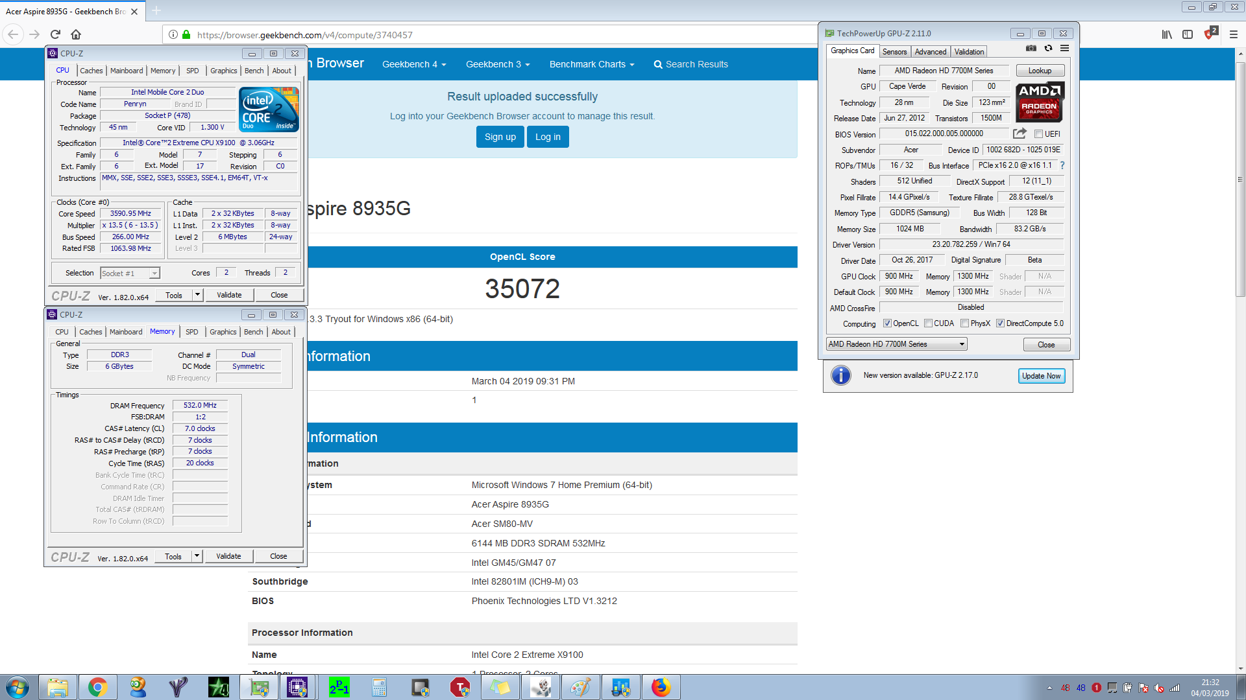Screen dimensions: 1246x700
Task: Toggle the UEFI checkbox in GPU-Z
Action: pos(1038,134)
